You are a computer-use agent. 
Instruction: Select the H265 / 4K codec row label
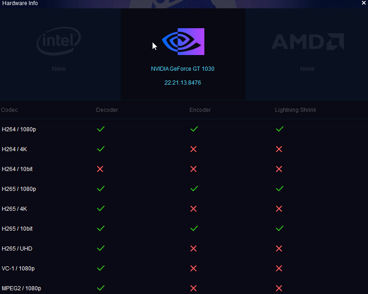click(14, 208)
